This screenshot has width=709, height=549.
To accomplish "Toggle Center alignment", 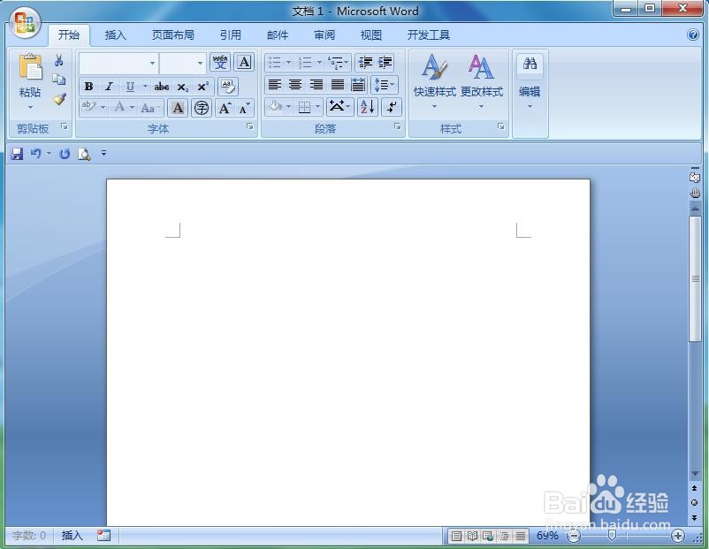I will click(295, 84).
